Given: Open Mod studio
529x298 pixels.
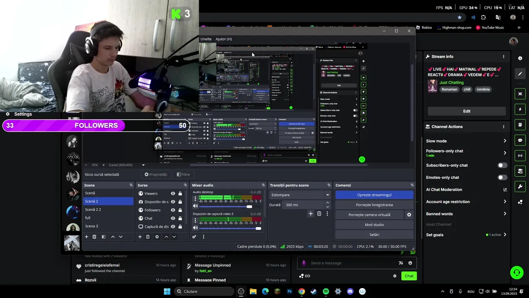Looking at the screenshot, I should click(x=374, y=225).
